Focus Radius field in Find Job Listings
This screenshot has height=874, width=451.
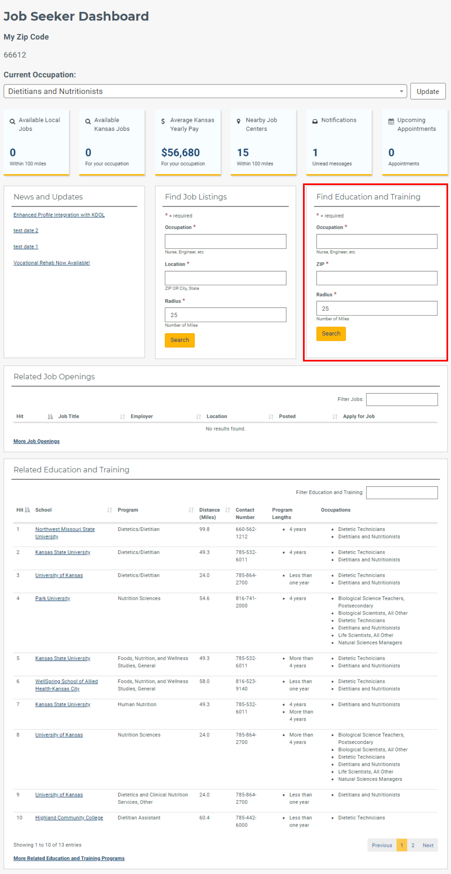tap(225, 315)
